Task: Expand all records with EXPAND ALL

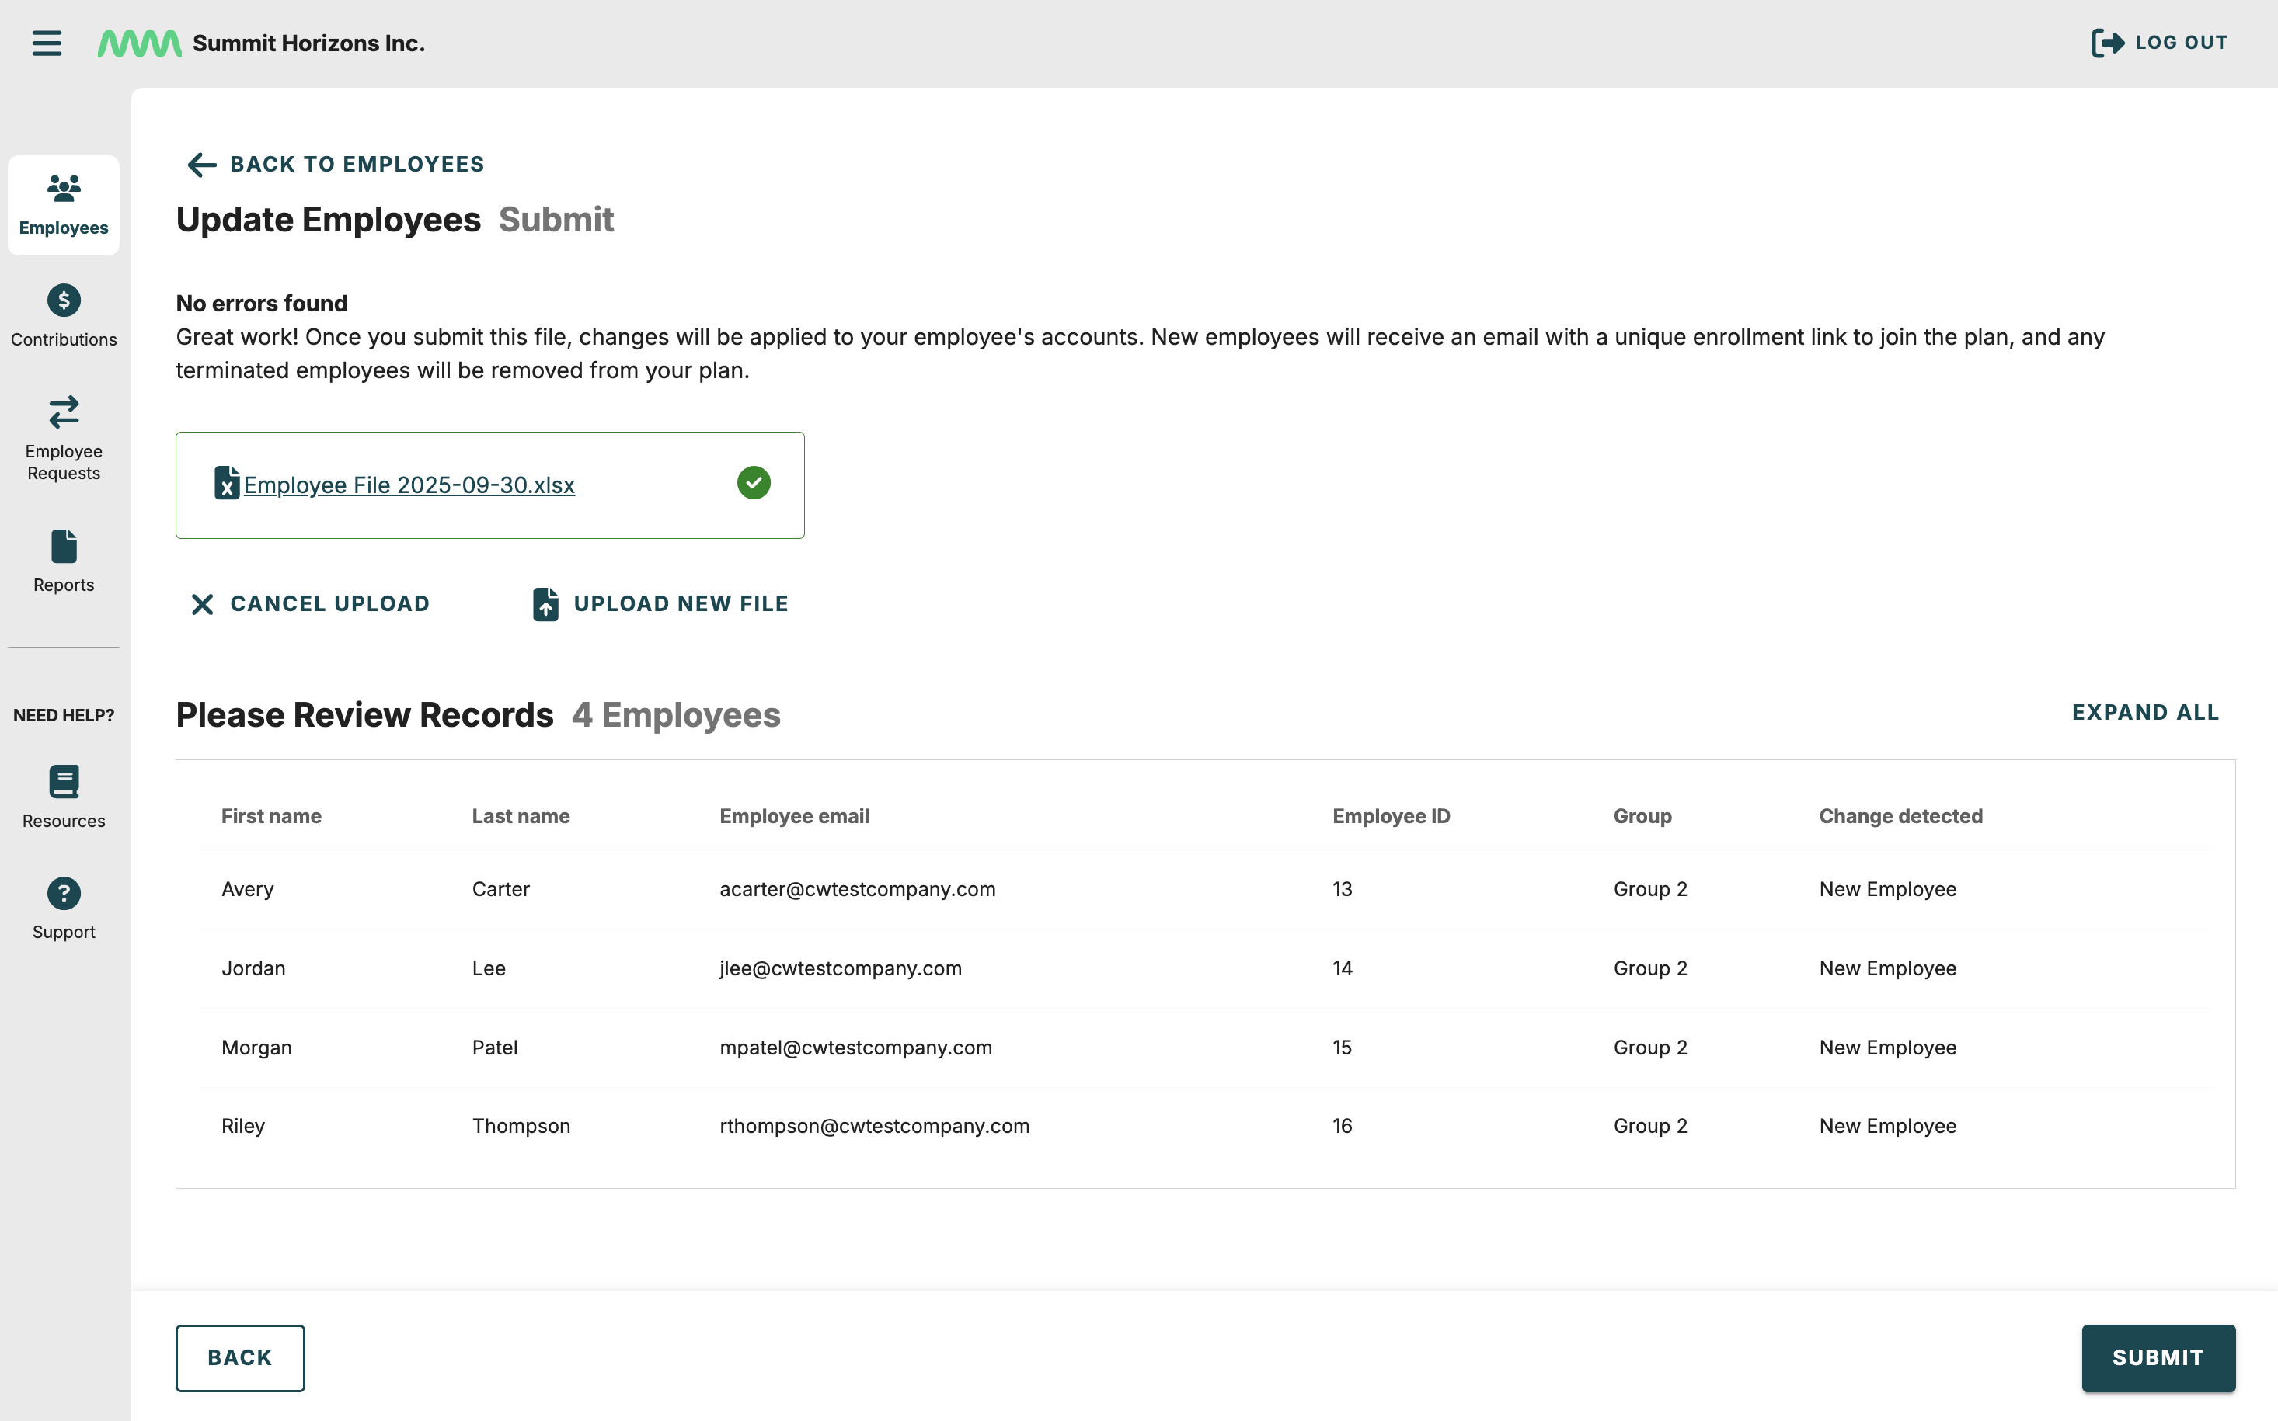Action: pos(2145,712)
